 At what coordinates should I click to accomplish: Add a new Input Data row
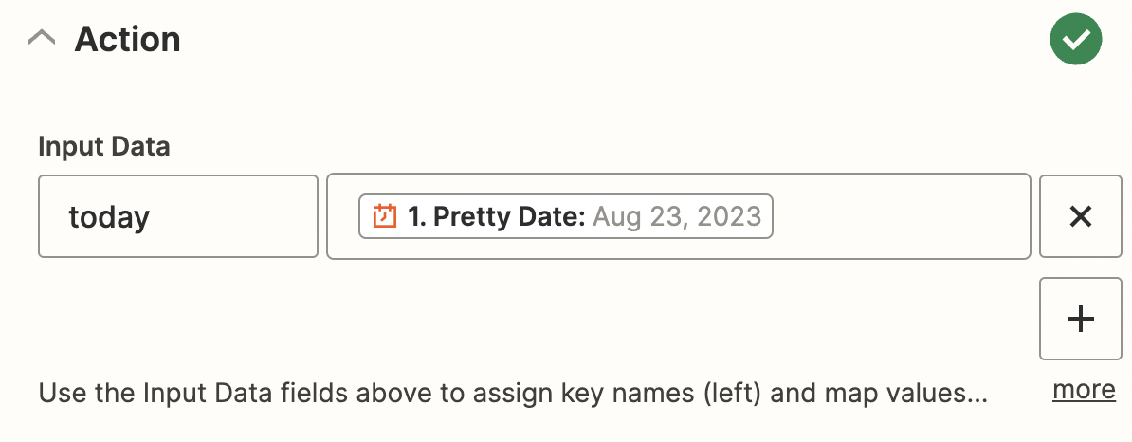(1080, 319)
